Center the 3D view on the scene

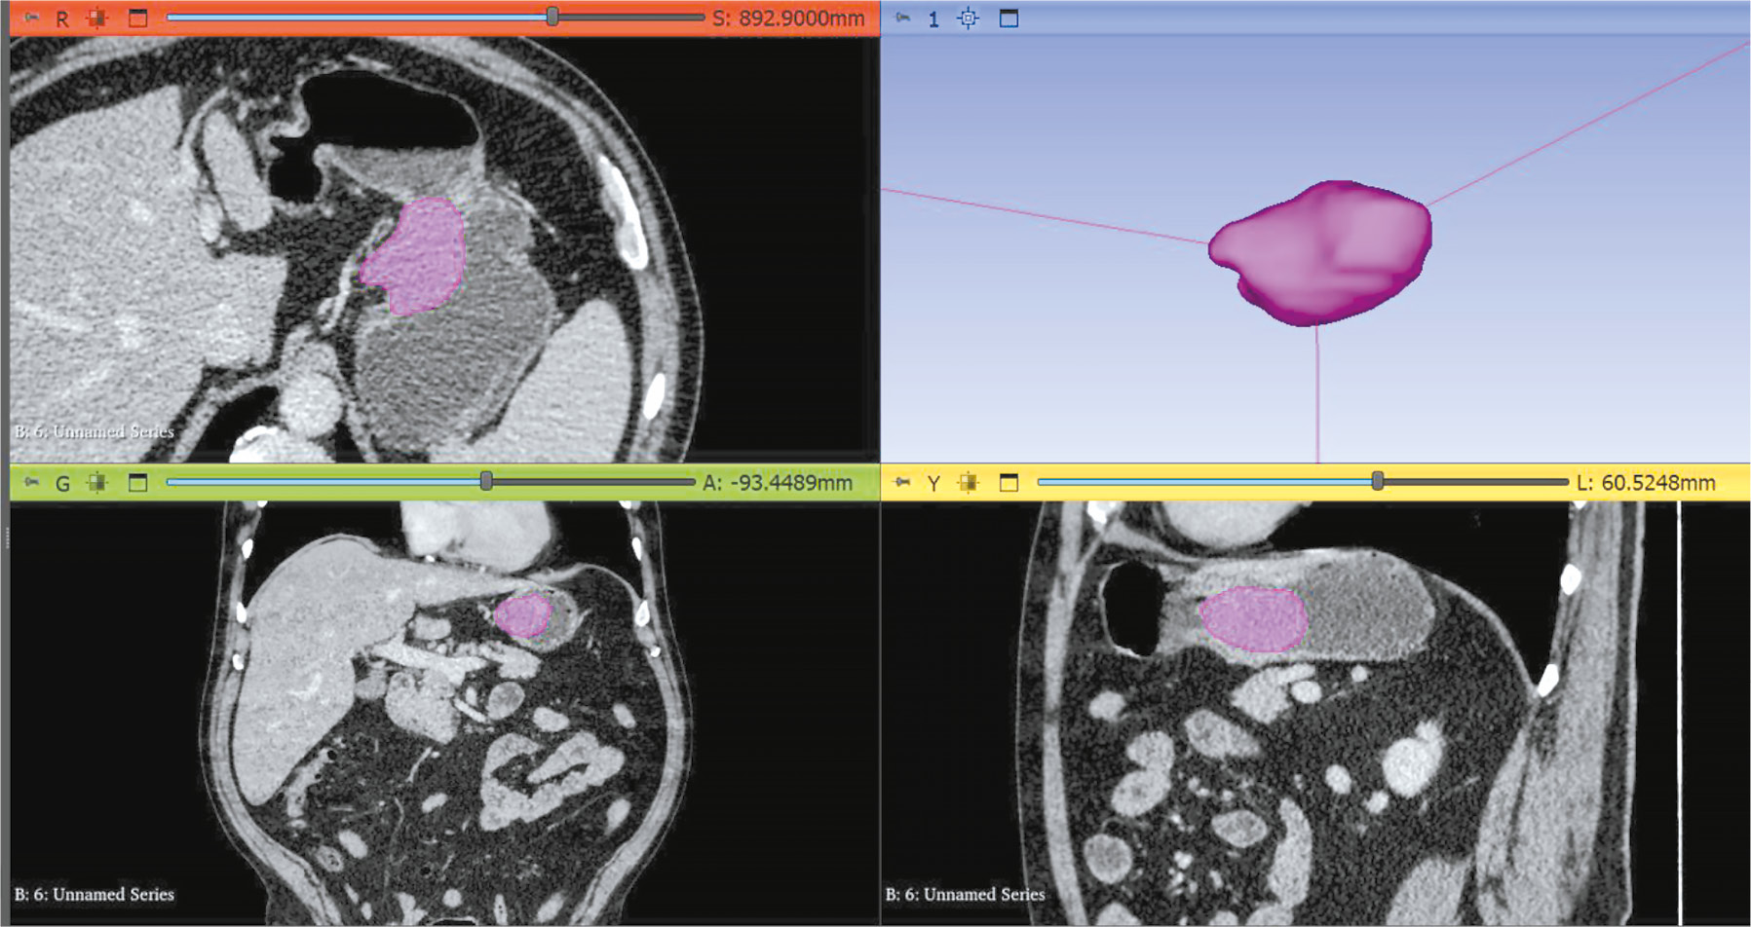pos(969,19)
